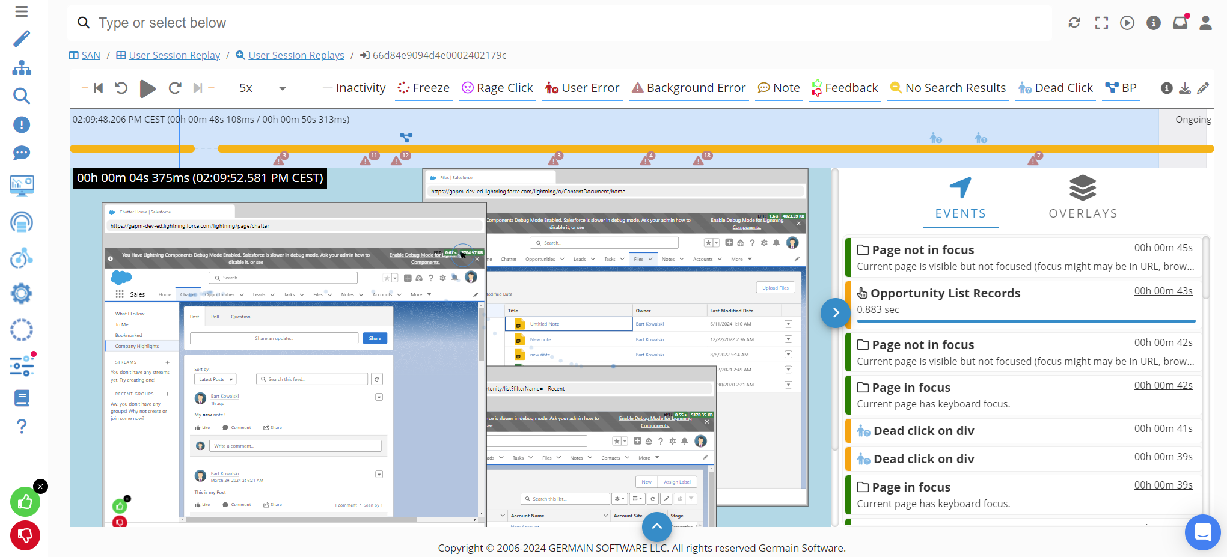Collapse content using the circular up arrow
The image size is (1227, 557).
[656, 527]
